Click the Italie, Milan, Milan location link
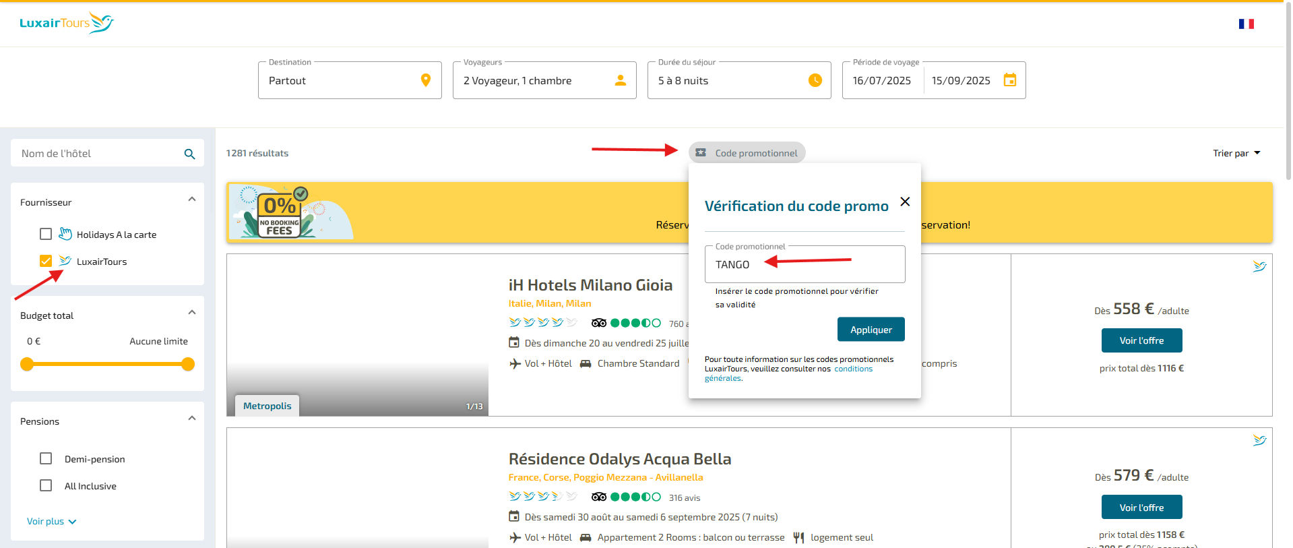This screenshot has width=1293, height=548. [550, 303]
